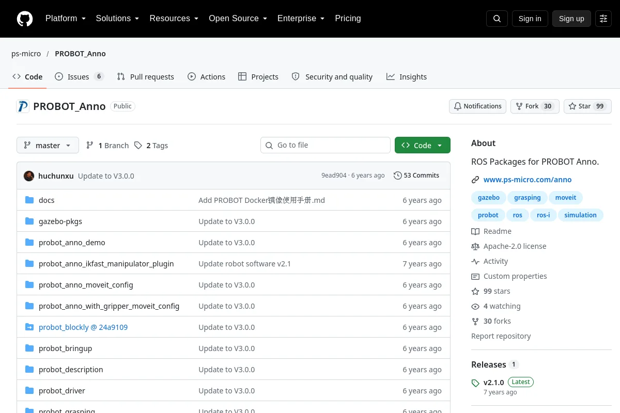Select the ros-i topic tag
Viewport: 620px width, 413px height.
point(544,215)
